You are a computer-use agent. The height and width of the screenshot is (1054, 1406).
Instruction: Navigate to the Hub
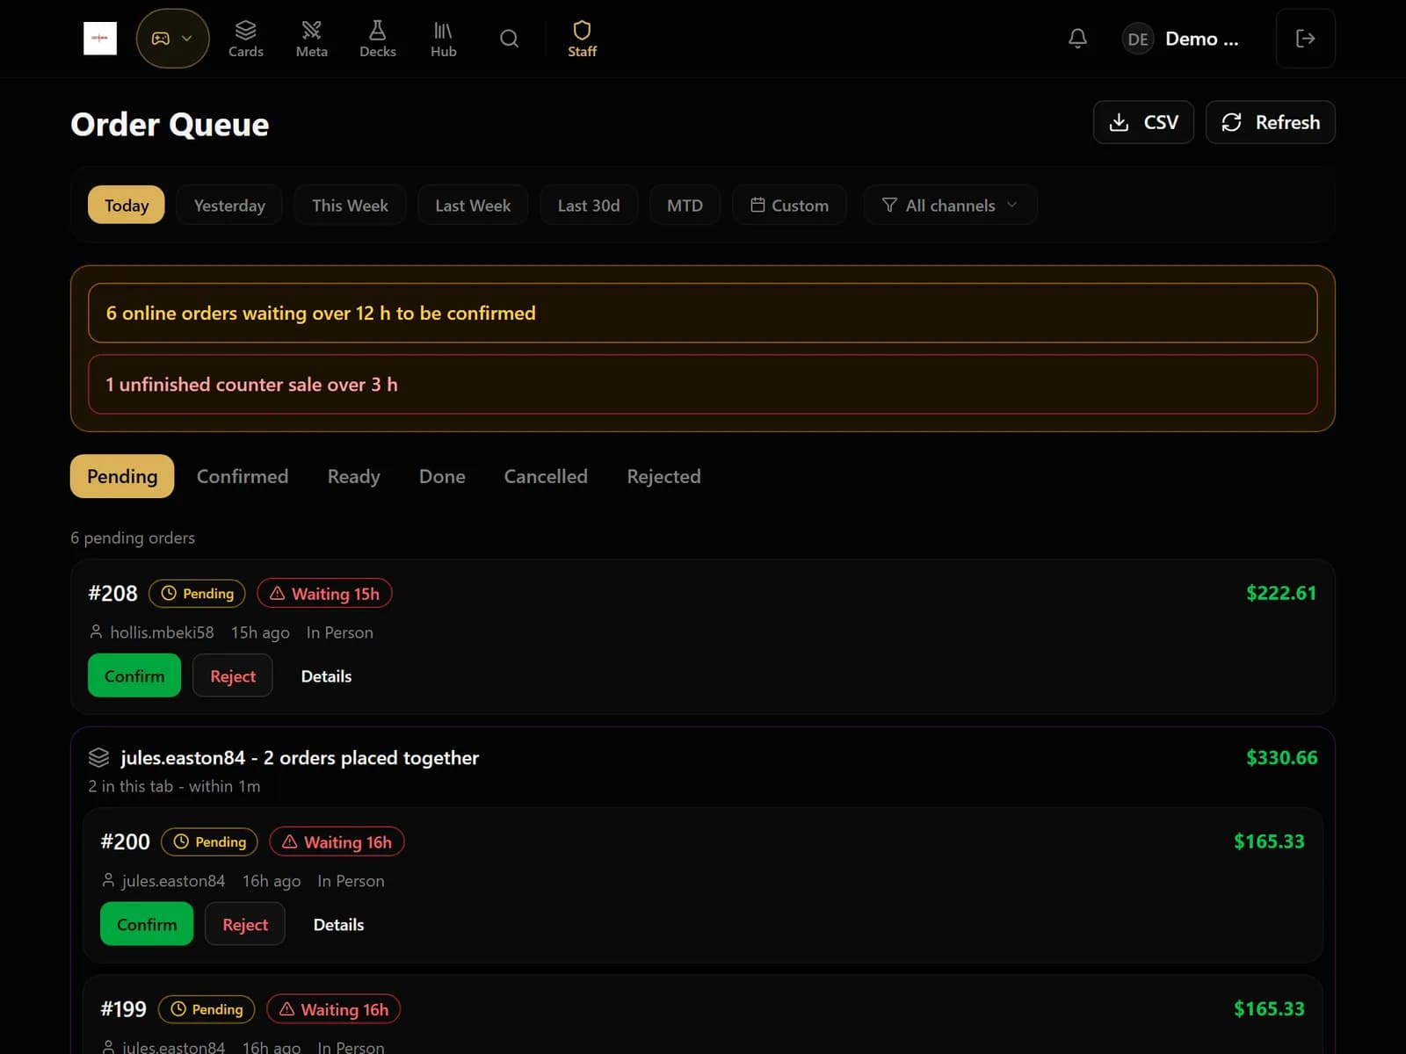(x=444, y=40)
